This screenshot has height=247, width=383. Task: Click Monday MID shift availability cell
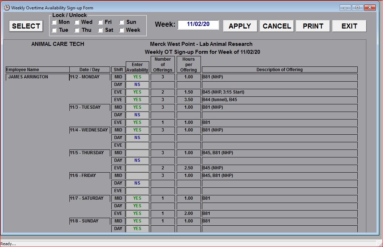click(x=137, y=77)
